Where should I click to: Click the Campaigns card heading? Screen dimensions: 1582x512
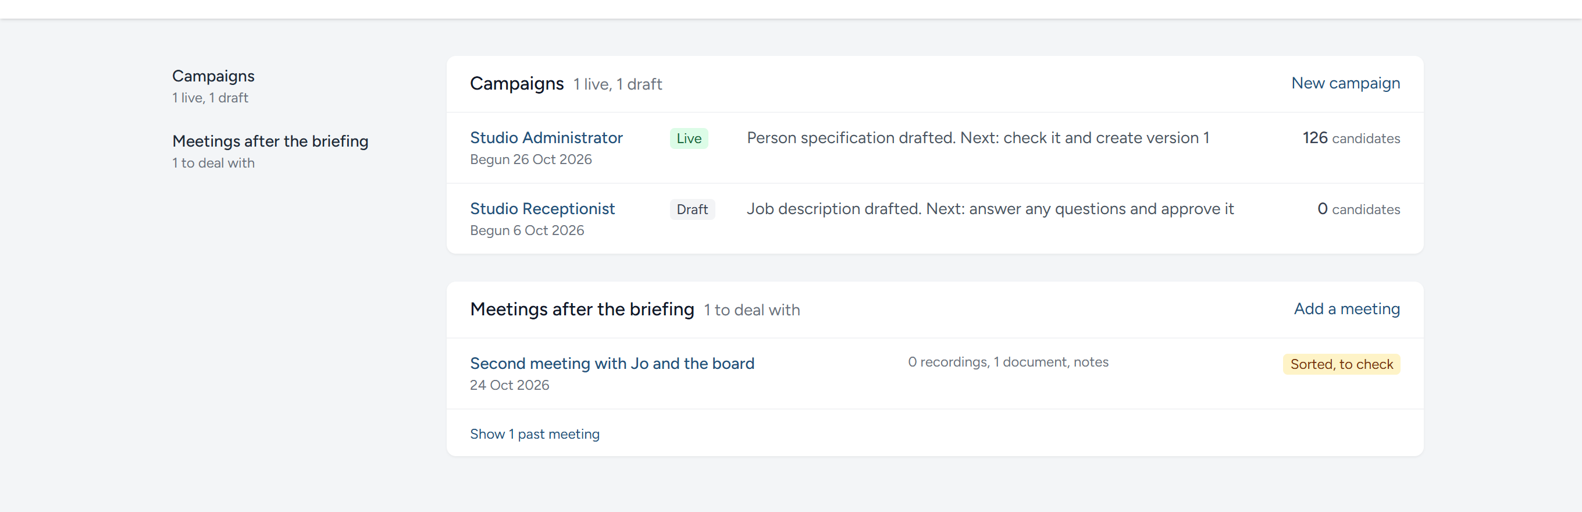[x=516, y=84]
